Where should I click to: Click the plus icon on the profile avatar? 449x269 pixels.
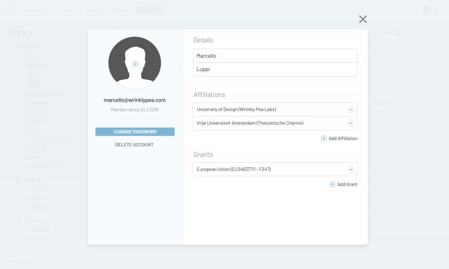[135, 64]
